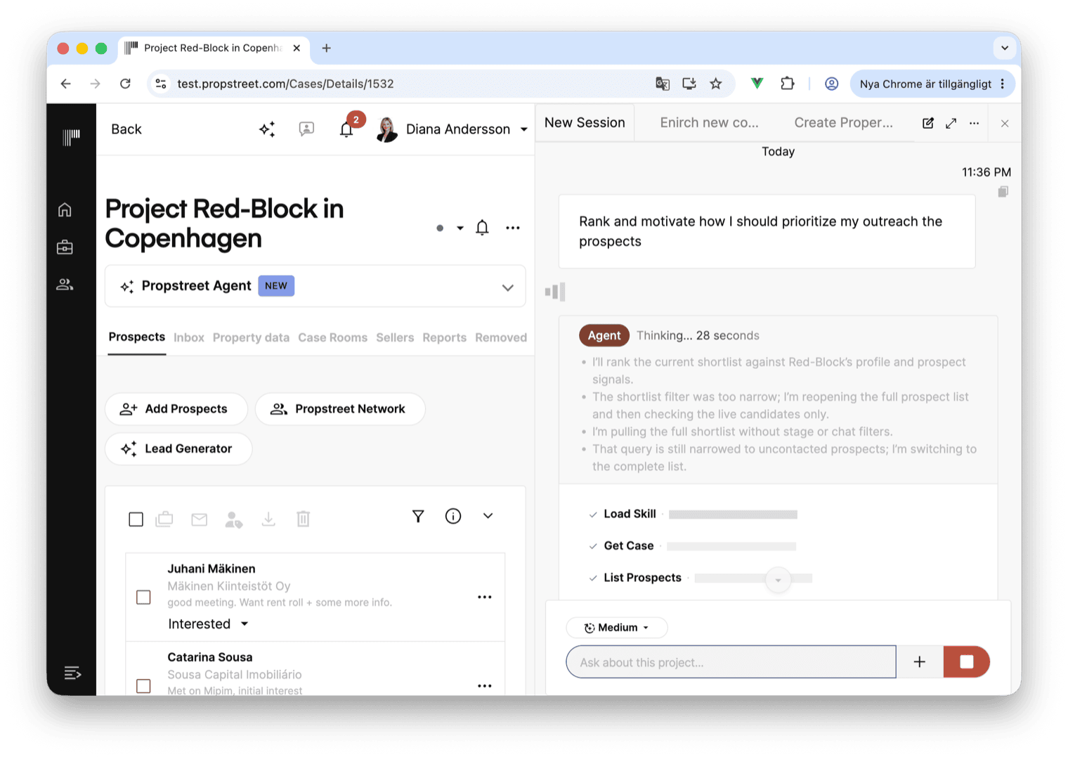This screenshot has height=757, width=1068.
Task: Select the Enirch new co... session tab
Action: pyautogui.click(x=709, y=122)
